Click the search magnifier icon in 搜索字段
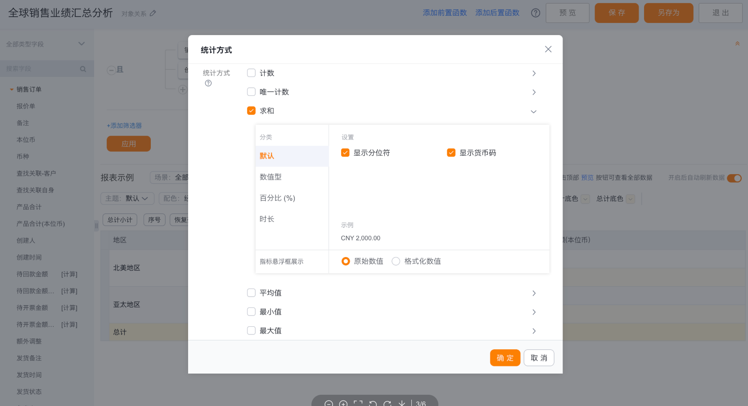Screen dimensions: 748x406 pos(83,69)
